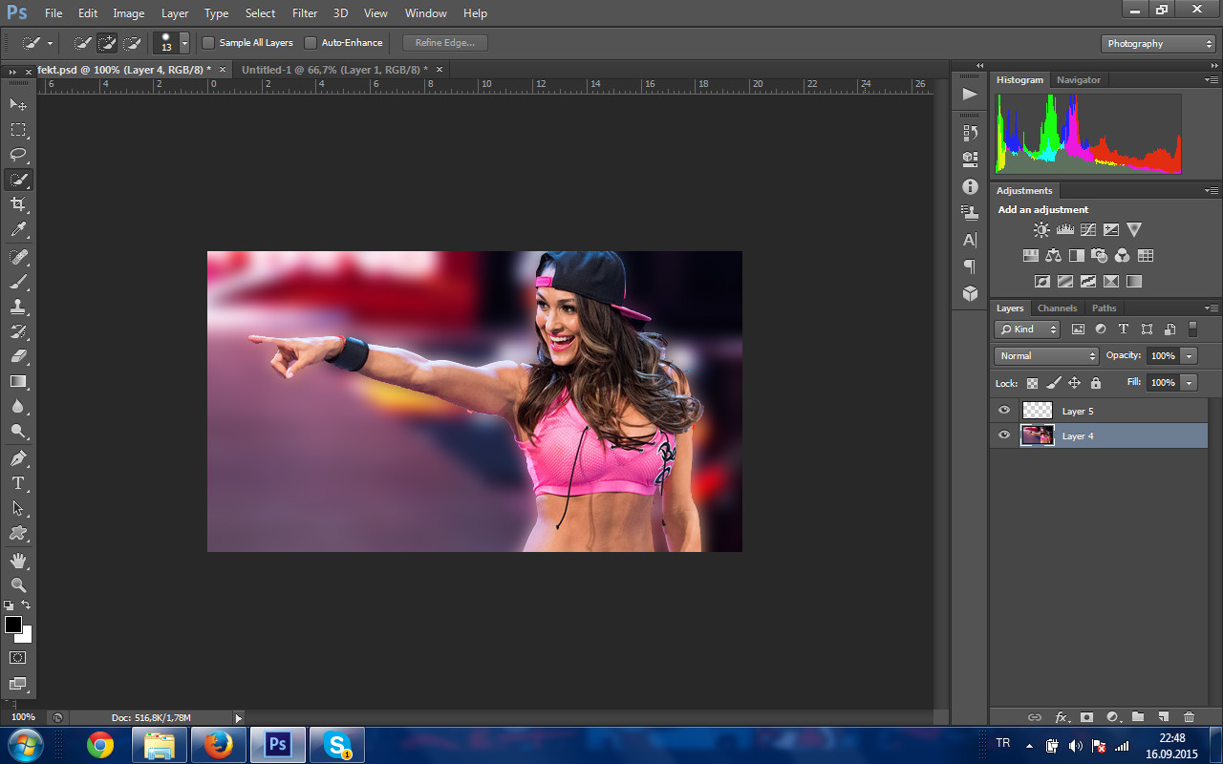Click the Delete layer trash icon
Screen dimensions: 1223x764
point(1189,717)
